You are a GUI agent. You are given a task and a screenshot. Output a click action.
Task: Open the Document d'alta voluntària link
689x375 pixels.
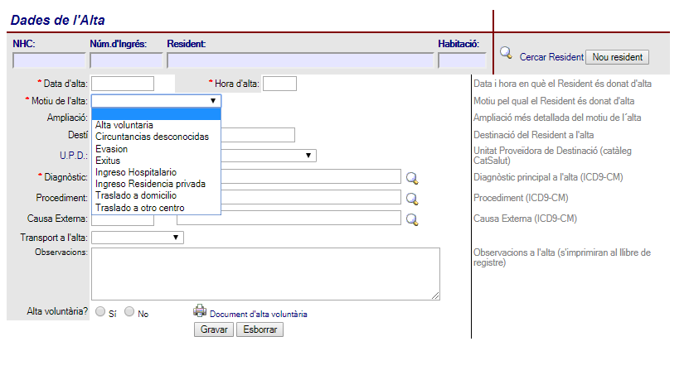(x=258, y=315)
